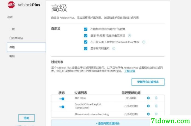Open info tooltip for 显示有用的通知
This screenshot has width=191, height=126.
[114, 48]
